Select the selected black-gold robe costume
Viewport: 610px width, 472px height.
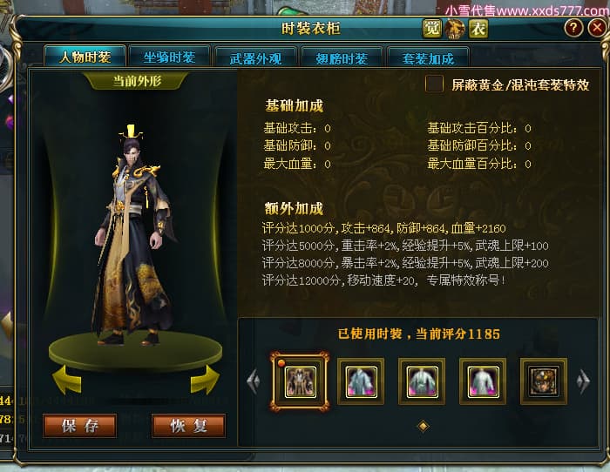pyautogui.click(x=300, y=381)
